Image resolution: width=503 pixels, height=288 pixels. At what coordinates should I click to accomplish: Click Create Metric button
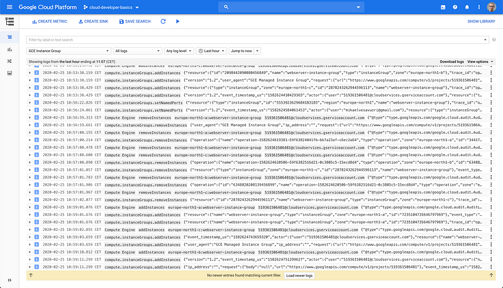(x=50, y=21)
